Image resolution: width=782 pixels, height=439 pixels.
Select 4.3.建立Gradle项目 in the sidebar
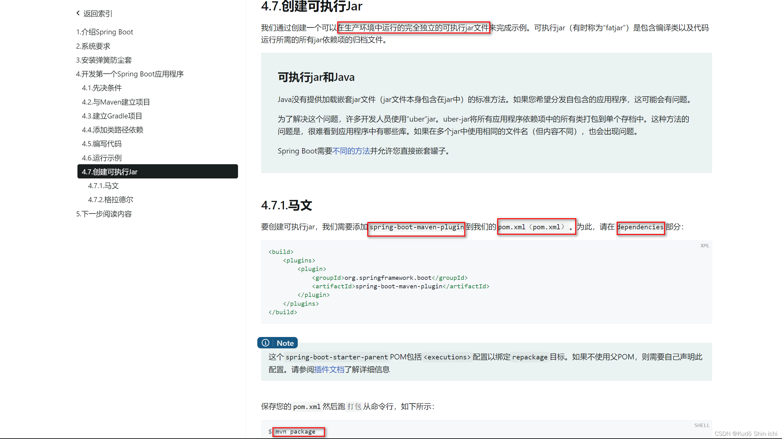point(112,116)
